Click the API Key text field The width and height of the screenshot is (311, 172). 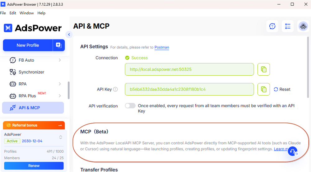click(189, 89)
